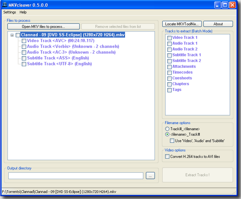Screen dimensions: 241x199
Task: Check the Chapters extraction option
Action: tap(170, 84)
